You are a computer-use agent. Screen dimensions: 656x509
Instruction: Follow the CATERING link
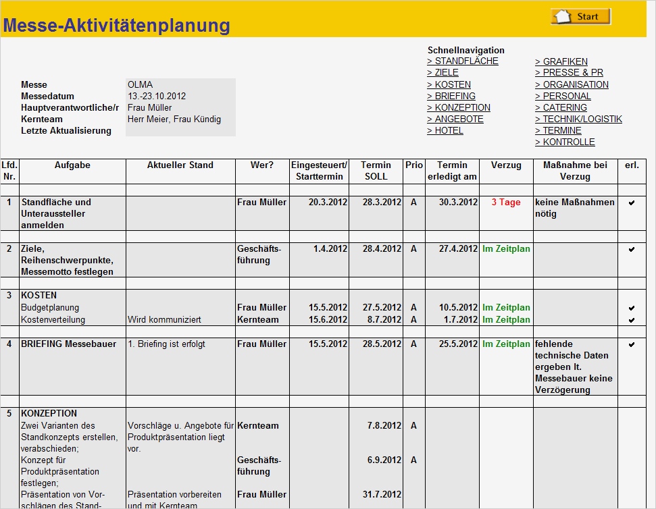561,107
